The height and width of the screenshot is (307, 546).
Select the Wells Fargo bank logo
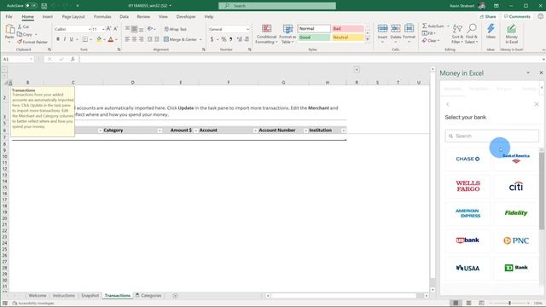click(468, 186)
